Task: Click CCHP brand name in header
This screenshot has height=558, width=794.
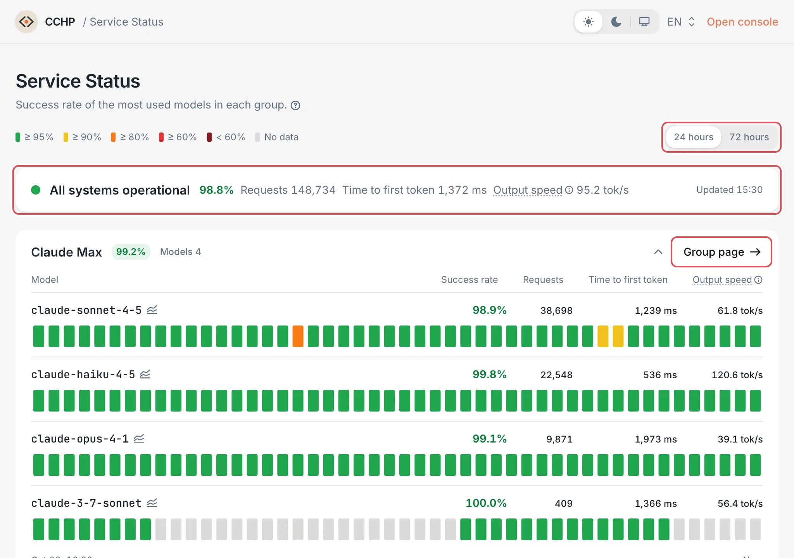Action: (60, 22)
